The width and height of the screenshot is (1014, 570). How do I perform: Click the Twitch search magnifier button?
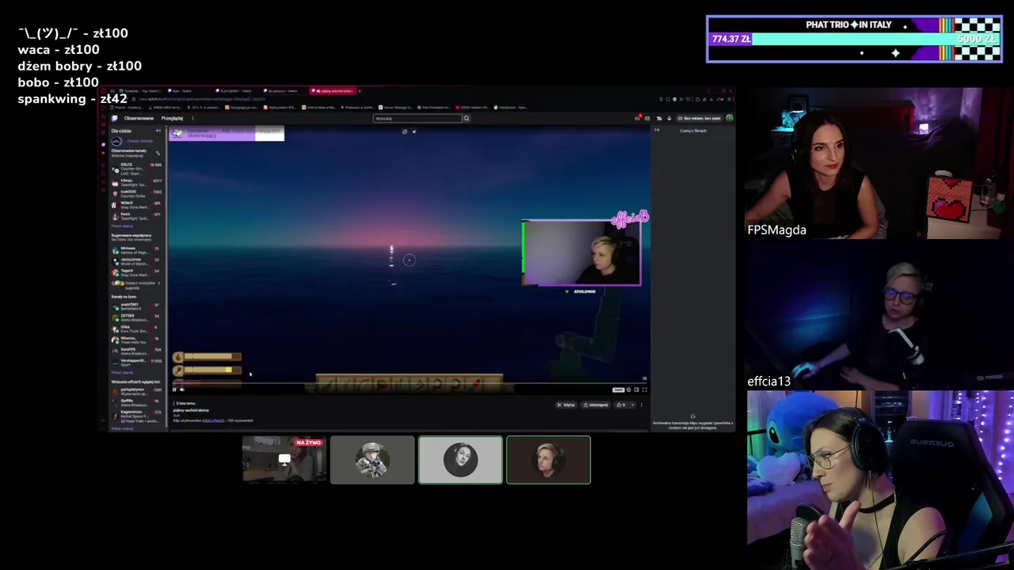point(466,118)
